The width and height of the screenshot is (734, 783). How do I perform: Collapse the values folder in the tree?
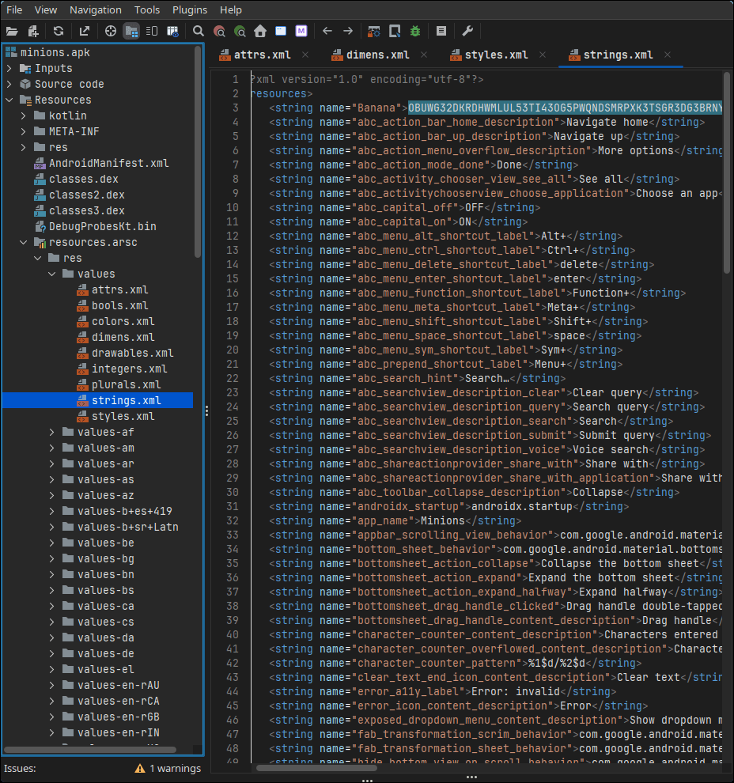[x=52, y=274]
